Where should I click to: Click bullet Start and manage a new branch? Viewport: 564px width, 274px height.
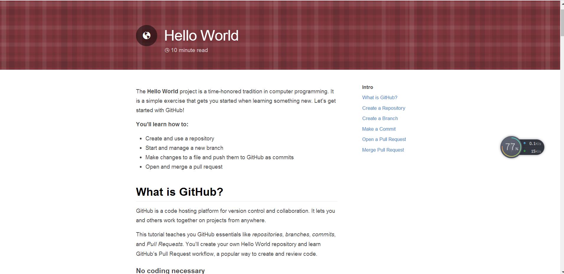click(184, 148)
